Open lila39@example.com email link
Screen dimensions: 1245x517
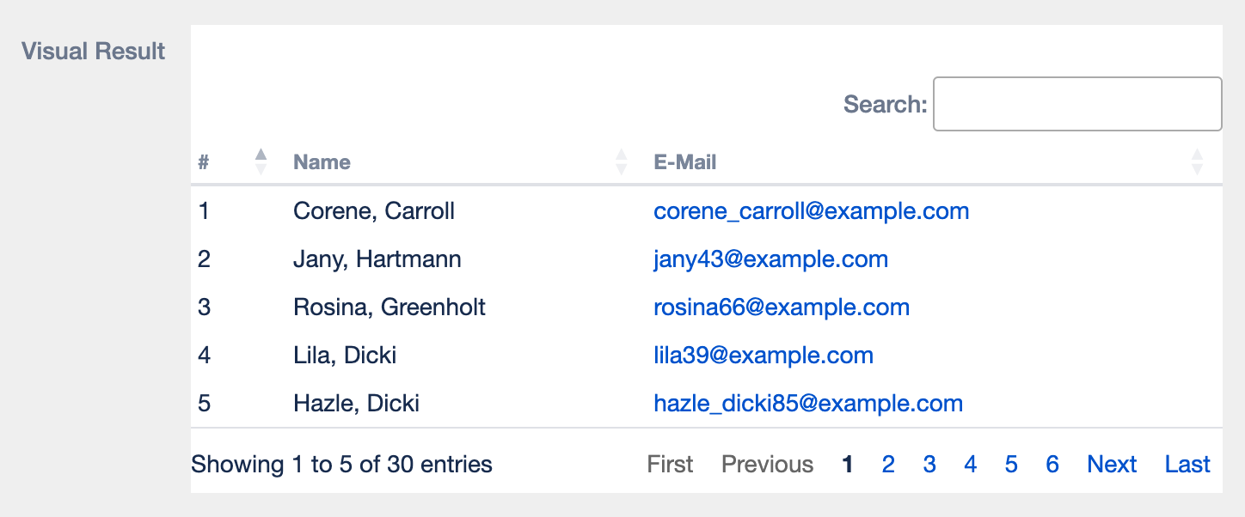(764, 356)
